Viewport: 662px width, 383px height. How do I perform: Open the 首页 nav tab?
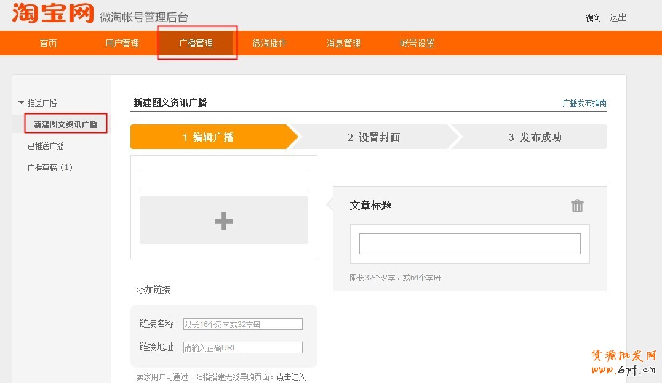pos(49,43)
